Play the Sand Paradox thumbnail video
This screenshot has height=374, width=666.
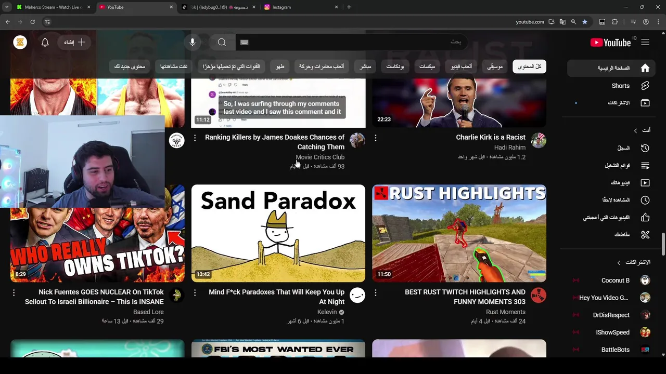pos(278,233)
